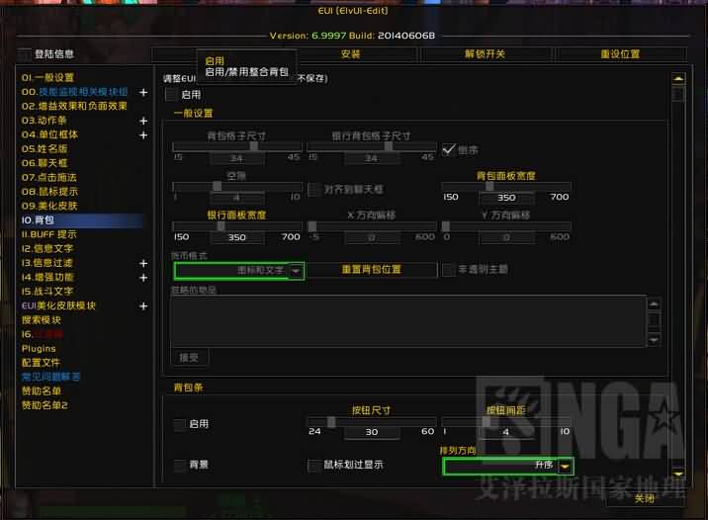This screenshot has width=708, height=520.
Task: Select 09.美化皮肤 in the sidebar
Action: pyautogui.click(x=49, y=206)
